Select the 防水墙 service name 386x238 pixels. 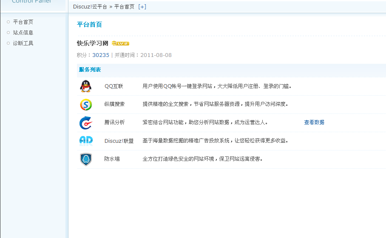point(112,159)
